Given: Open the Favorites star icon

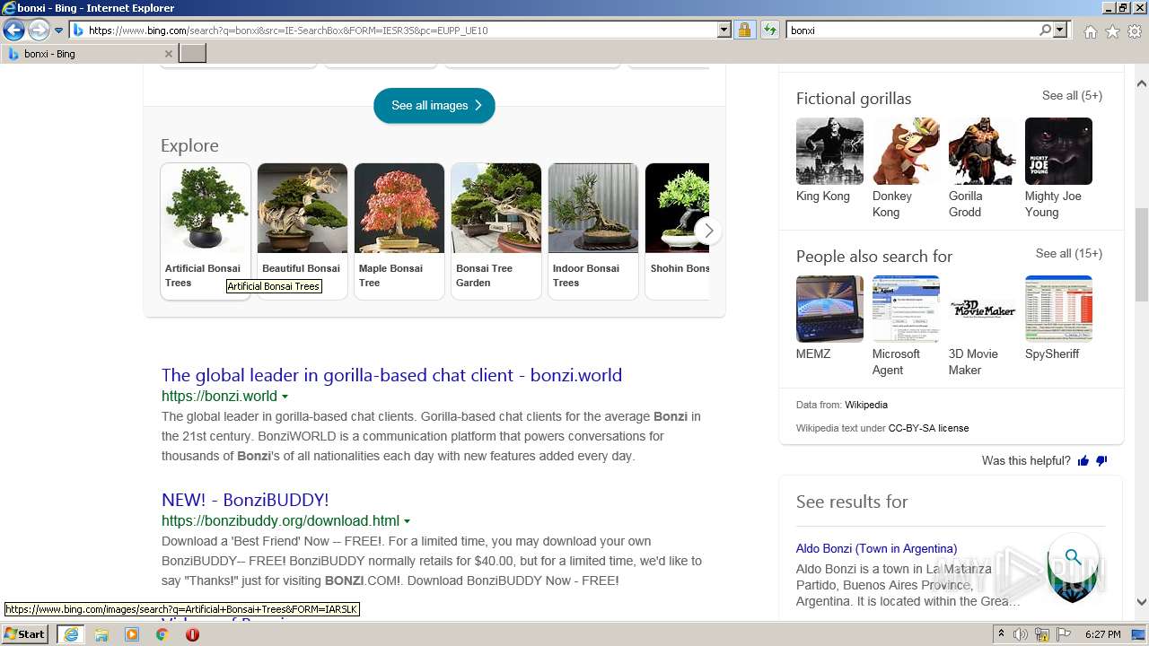Looking at the screenshot, I should [x=1112, y=31].
